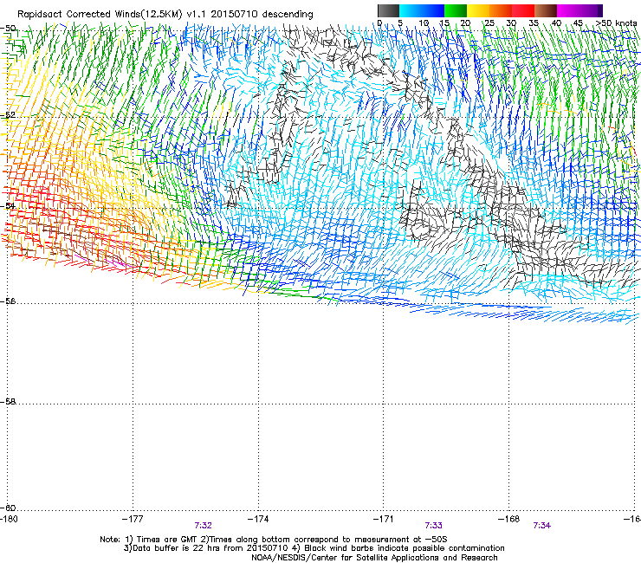This screenshot has height=563, width=641.
Task: Click the orange 25-30 knots legend swatch
Action: point(501,10)
